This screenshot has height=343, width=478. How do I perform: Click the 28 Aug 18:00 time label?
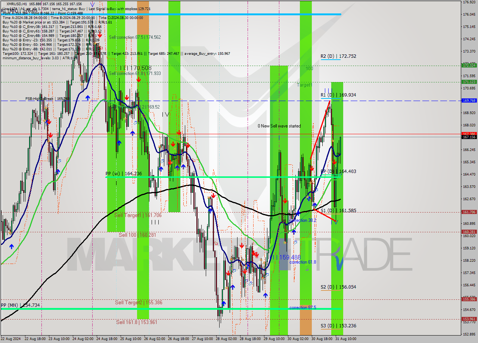250,339
